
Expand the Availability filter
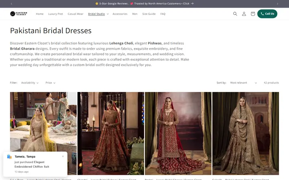30,83
